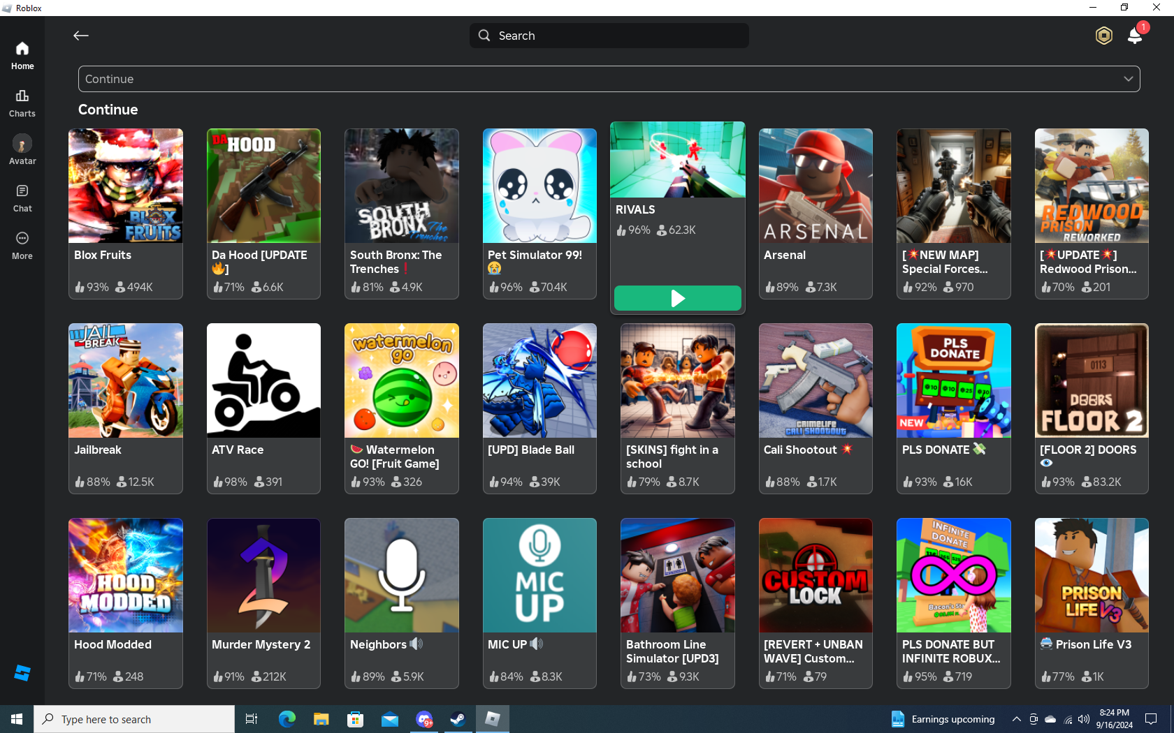Open Discord-style chat app on taskbar
This screenshot has width=1174, height=733.
424,719
